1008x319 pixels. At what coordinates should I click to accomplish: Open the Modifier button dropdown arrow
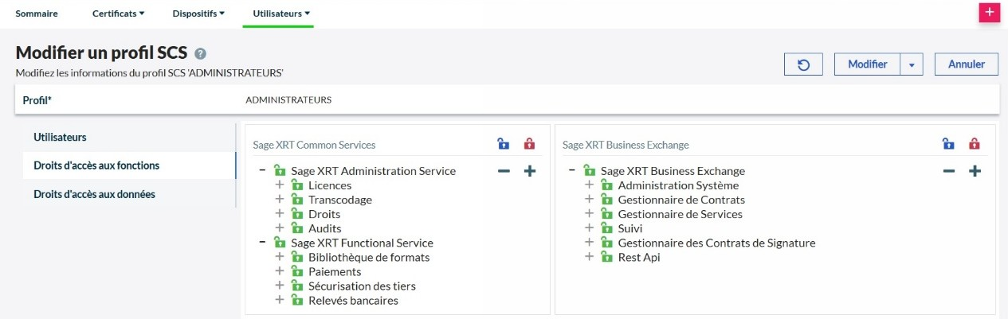pyautogui.click(x=912, y=64)
